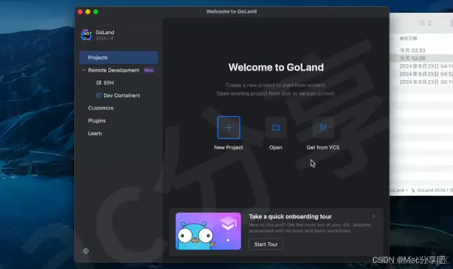Select the Finder row dated 04:12
The width and height of the screenshot is (453, 269).
click(422, 74)
